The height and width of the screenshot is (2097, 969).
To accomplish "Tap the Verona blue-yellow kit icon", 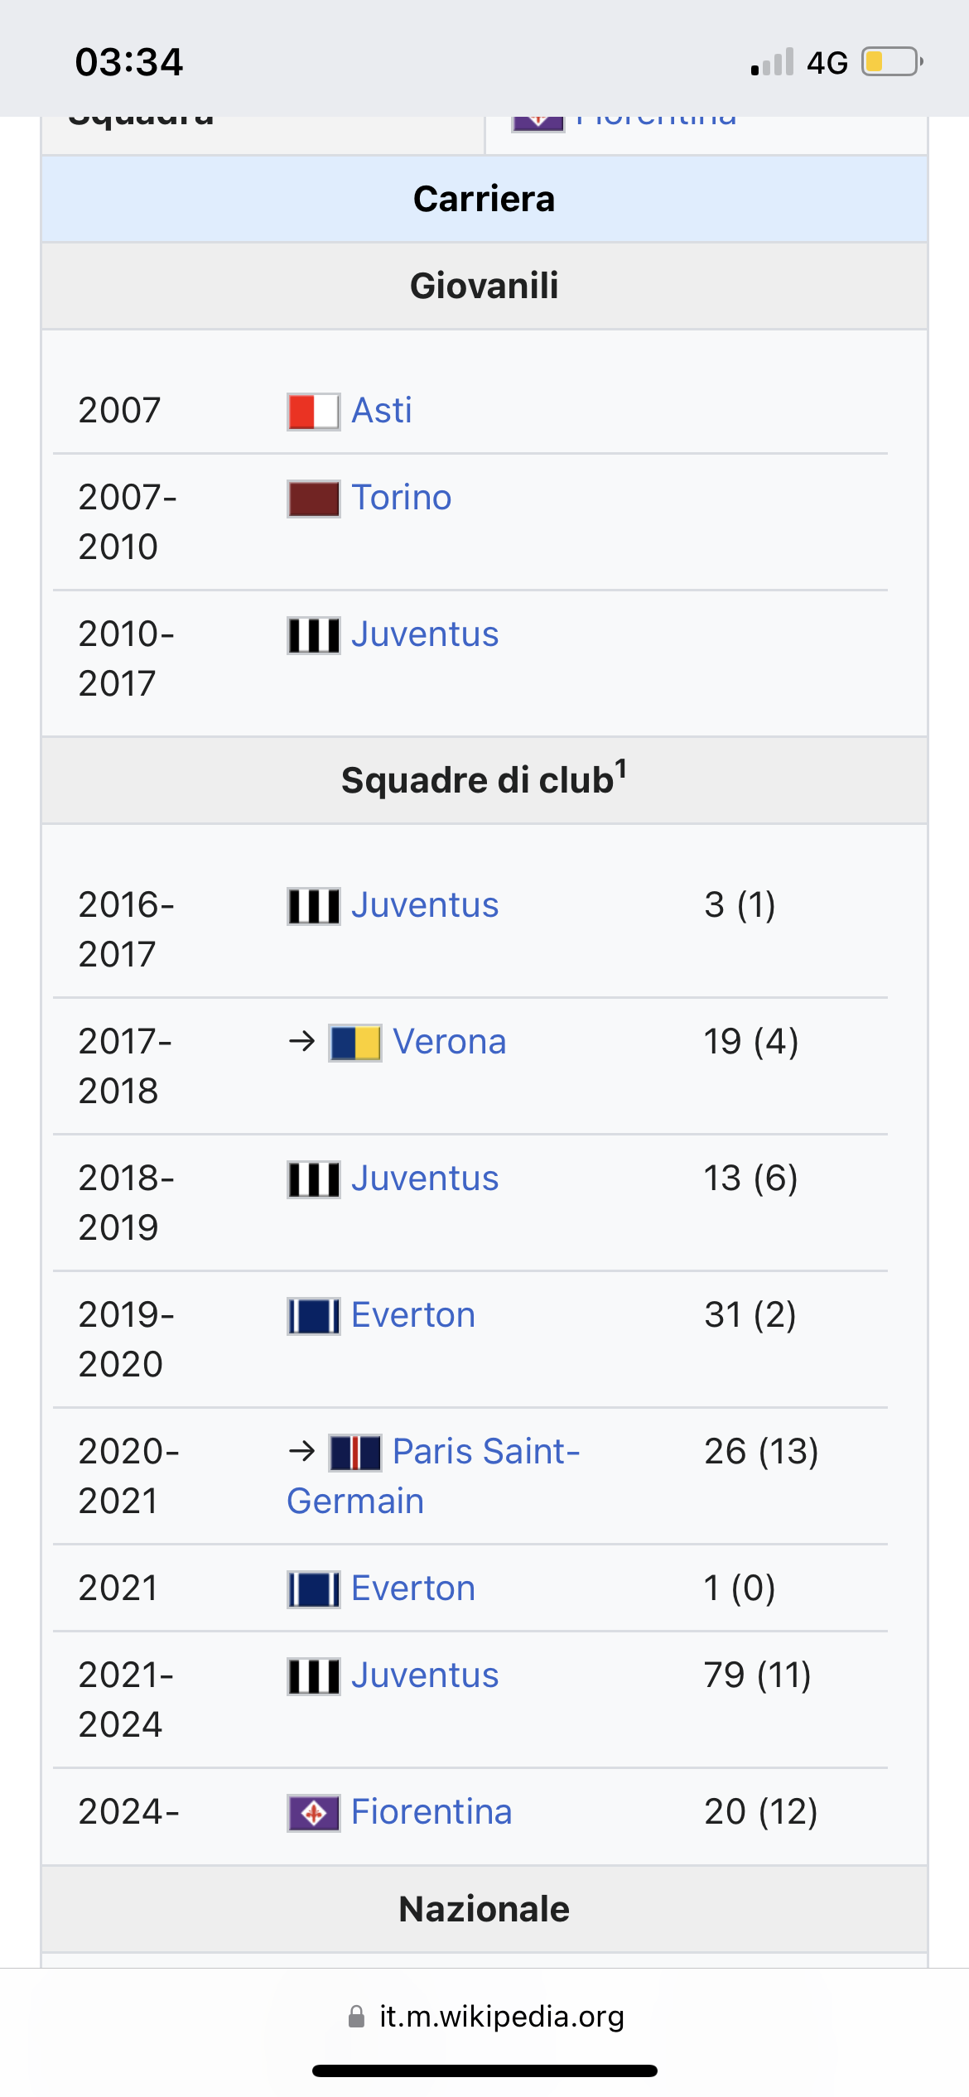I will point(355,1043).
